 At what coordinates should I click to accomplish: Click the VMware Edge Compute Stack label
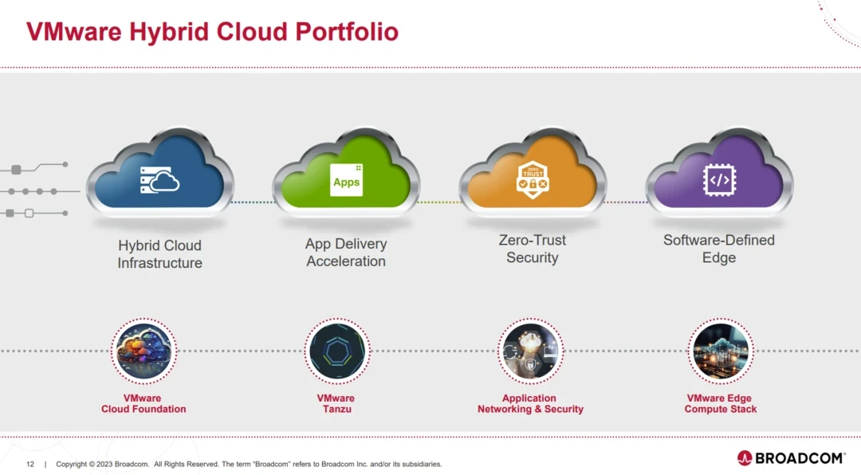click(x=720, y=404)
